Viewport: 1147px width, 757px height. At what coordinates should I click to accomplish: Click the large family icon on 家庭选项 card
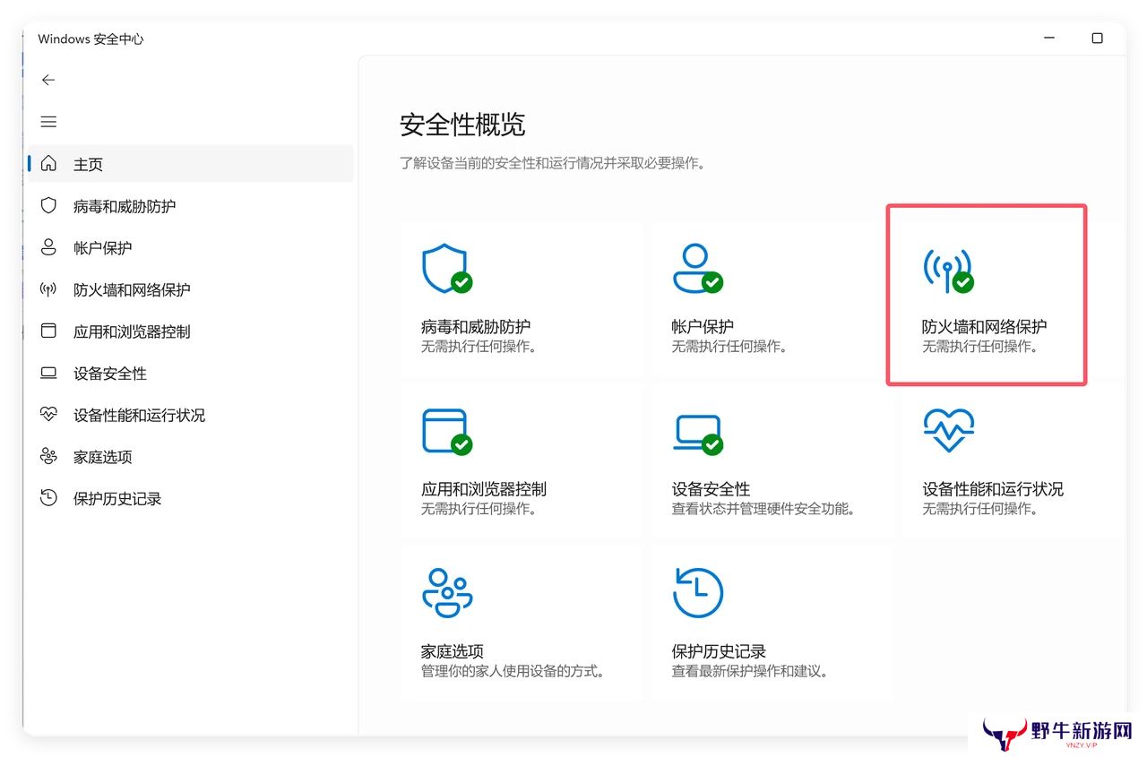pyautogui.click(x=447, y=592)
